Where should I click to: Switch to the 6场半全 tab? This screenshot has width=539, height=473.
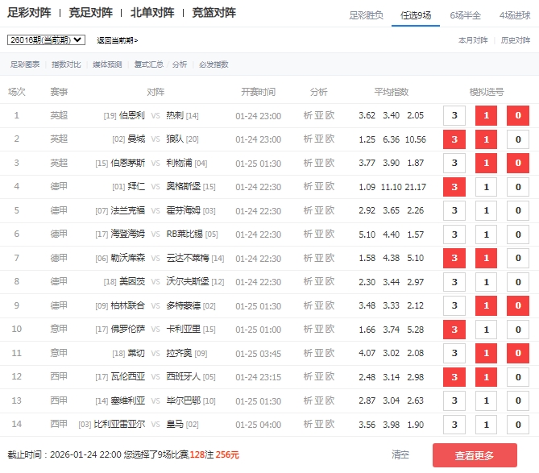(466, 15)
